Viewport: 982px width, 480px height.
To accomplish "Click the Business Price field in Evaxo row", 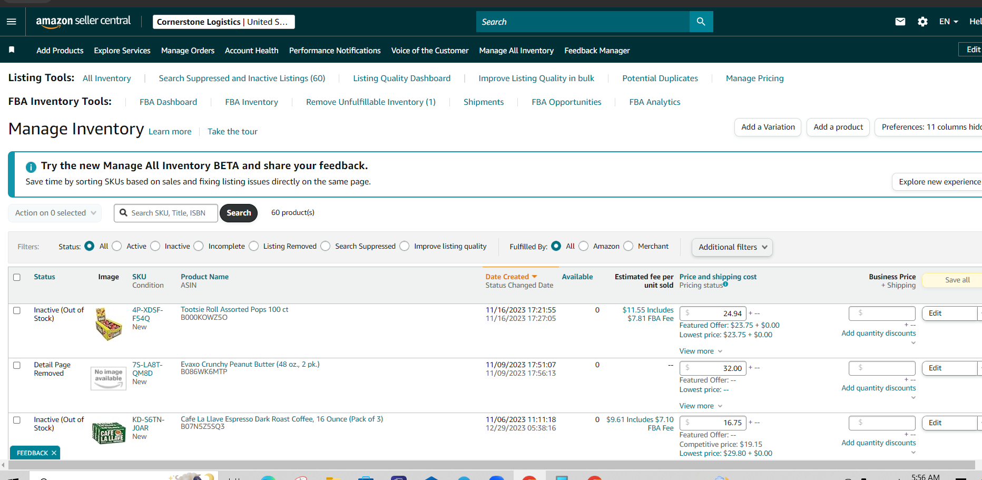I will click(x=882, y=368).
